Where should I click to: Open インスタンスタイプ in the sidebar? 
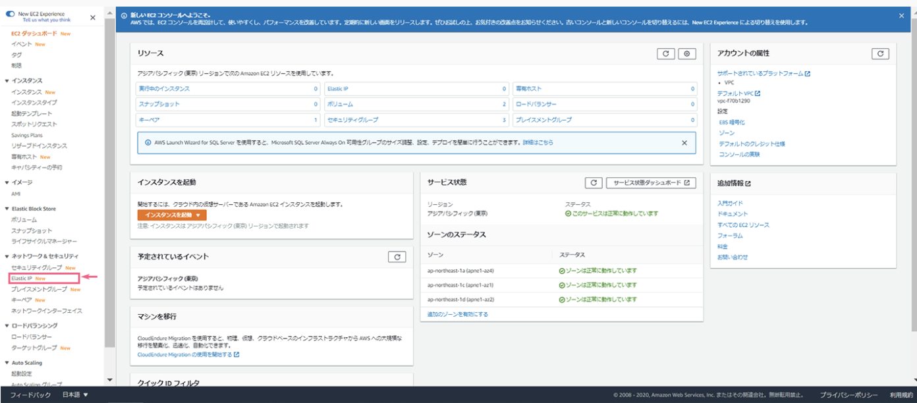tap(34, 103)
